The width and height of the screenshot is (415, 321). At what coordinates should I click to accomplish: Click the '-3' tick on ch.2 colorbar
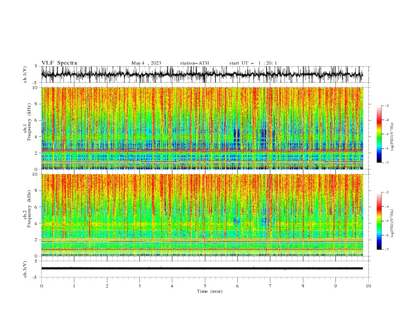pyautogui.click(x=386, y=192)
